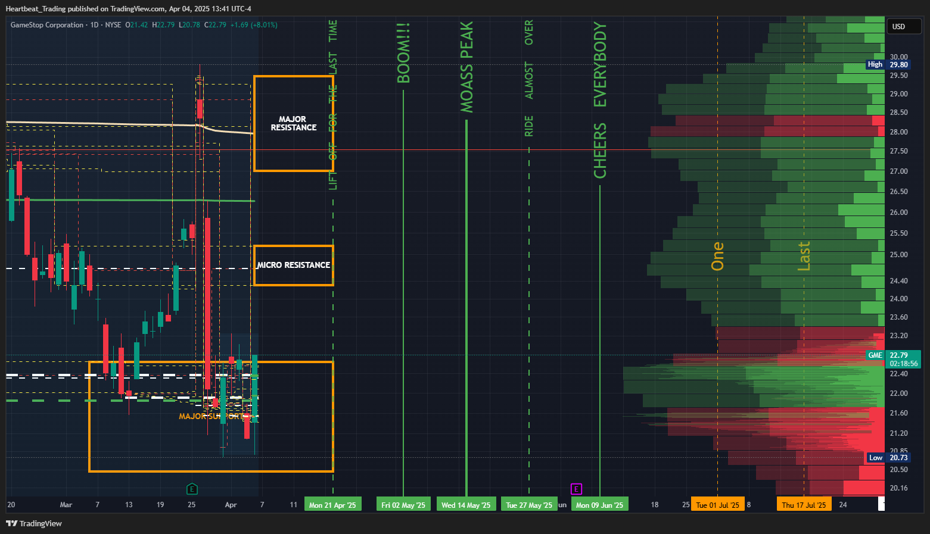Select the Mon 09 Jun '25 date label
Image resolution: width=930 pixels, height=534 pixels.
tap(599, 505)
